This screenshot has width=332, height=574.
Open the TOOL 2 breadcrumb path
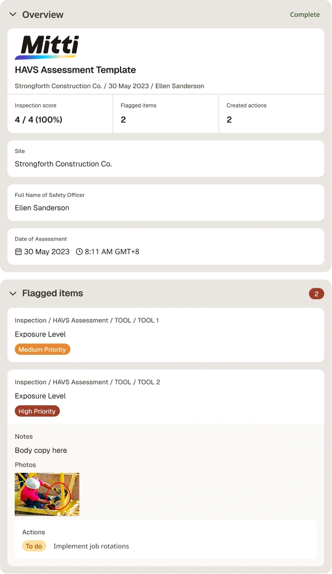click(x=88, y=382)
